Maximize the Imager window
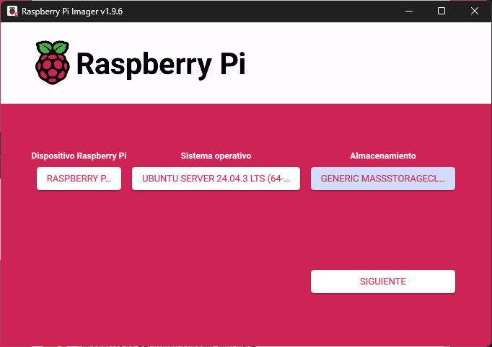 (442, 12)
